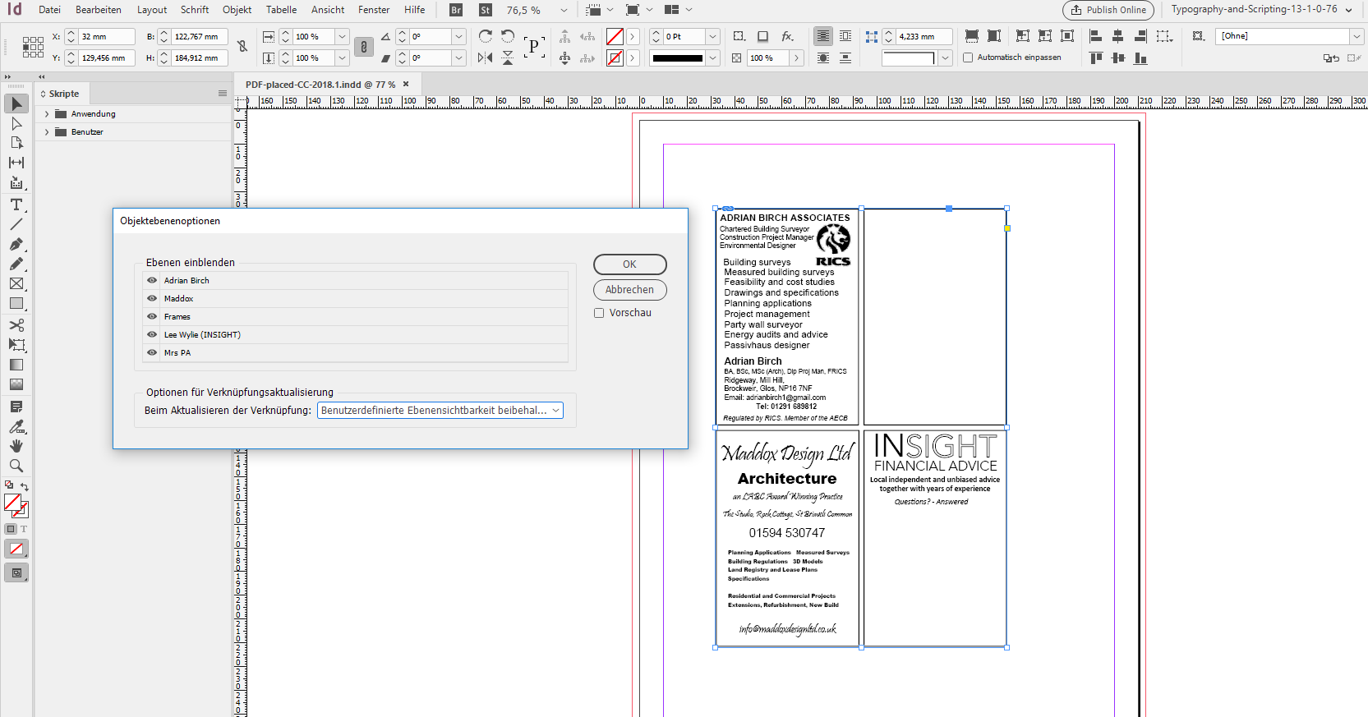Viewport: 1368px width, 717px height.
Task: Toggle formatting affects container button
Action: pos(11,529)
